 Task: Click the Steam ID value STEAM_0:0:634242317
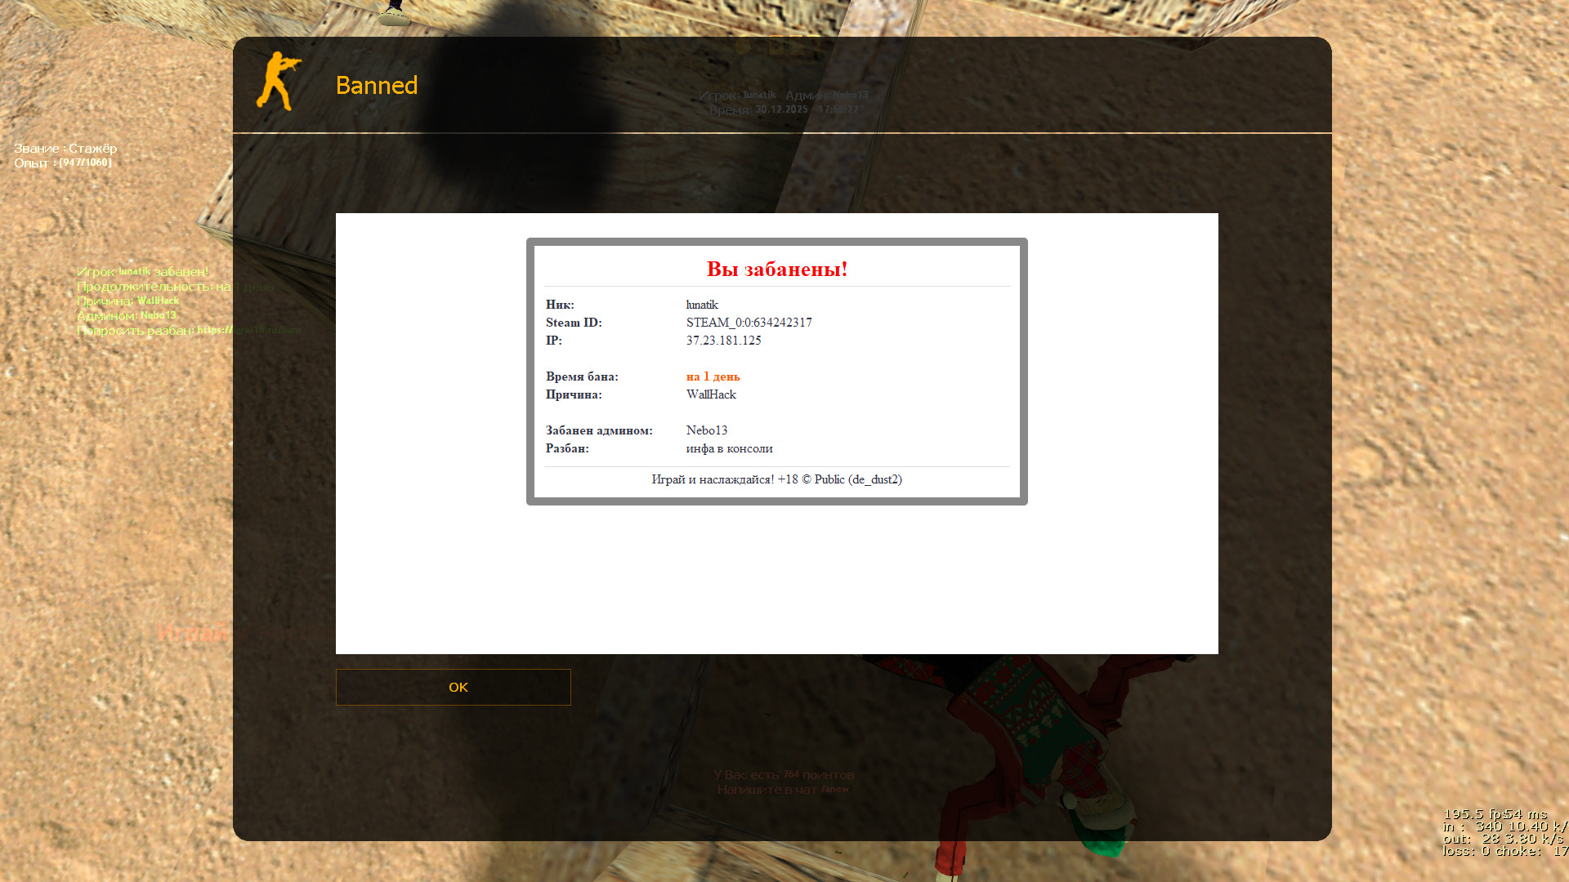[x=749, y=323]
